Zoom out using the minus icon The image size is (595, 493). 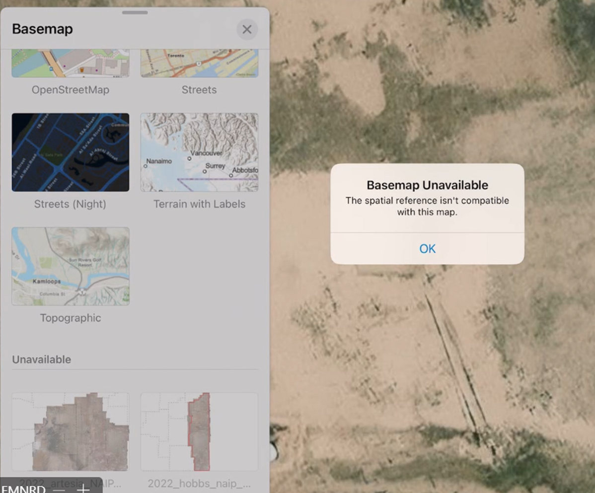point(60,489)
